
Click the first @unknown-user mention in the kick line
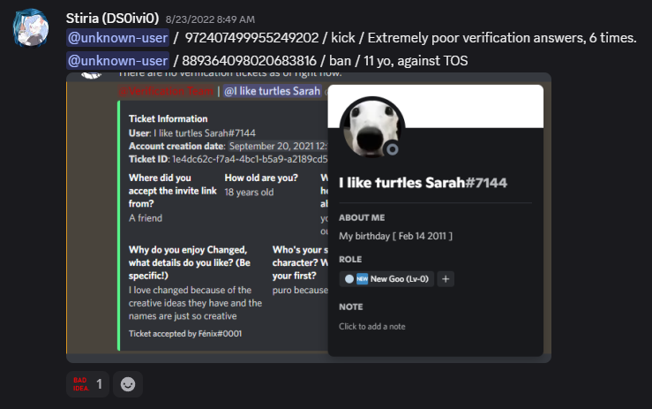coord(117,38)
